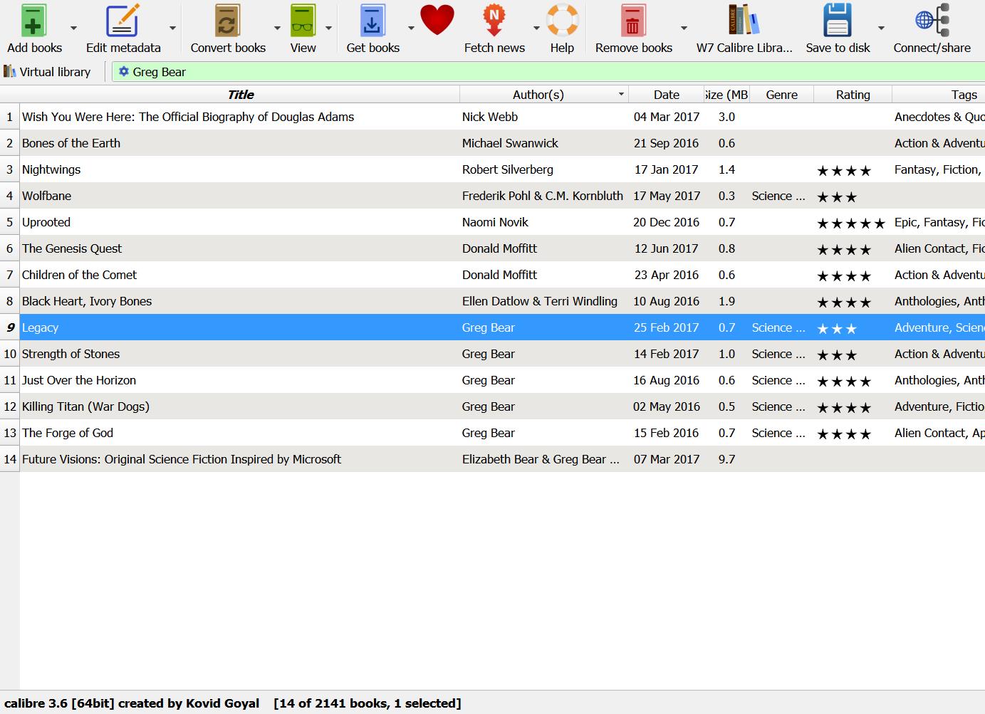Click the book count status text
This screenshot has height=714, width=985.
(368, 703)
